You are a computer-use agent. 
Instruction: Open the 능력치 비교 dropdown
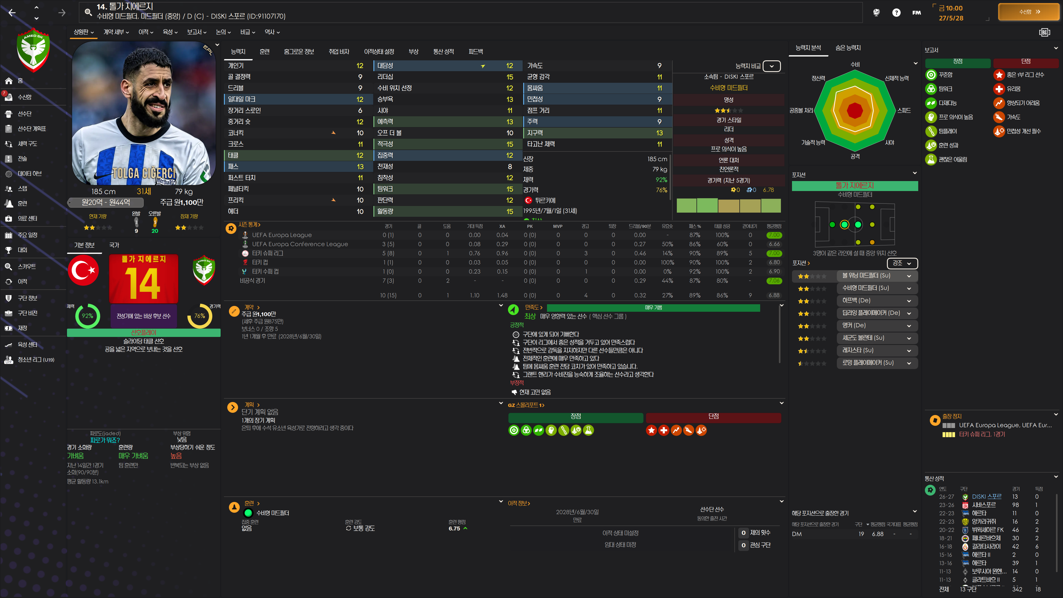pyautogui.click(x=771, y=66)
